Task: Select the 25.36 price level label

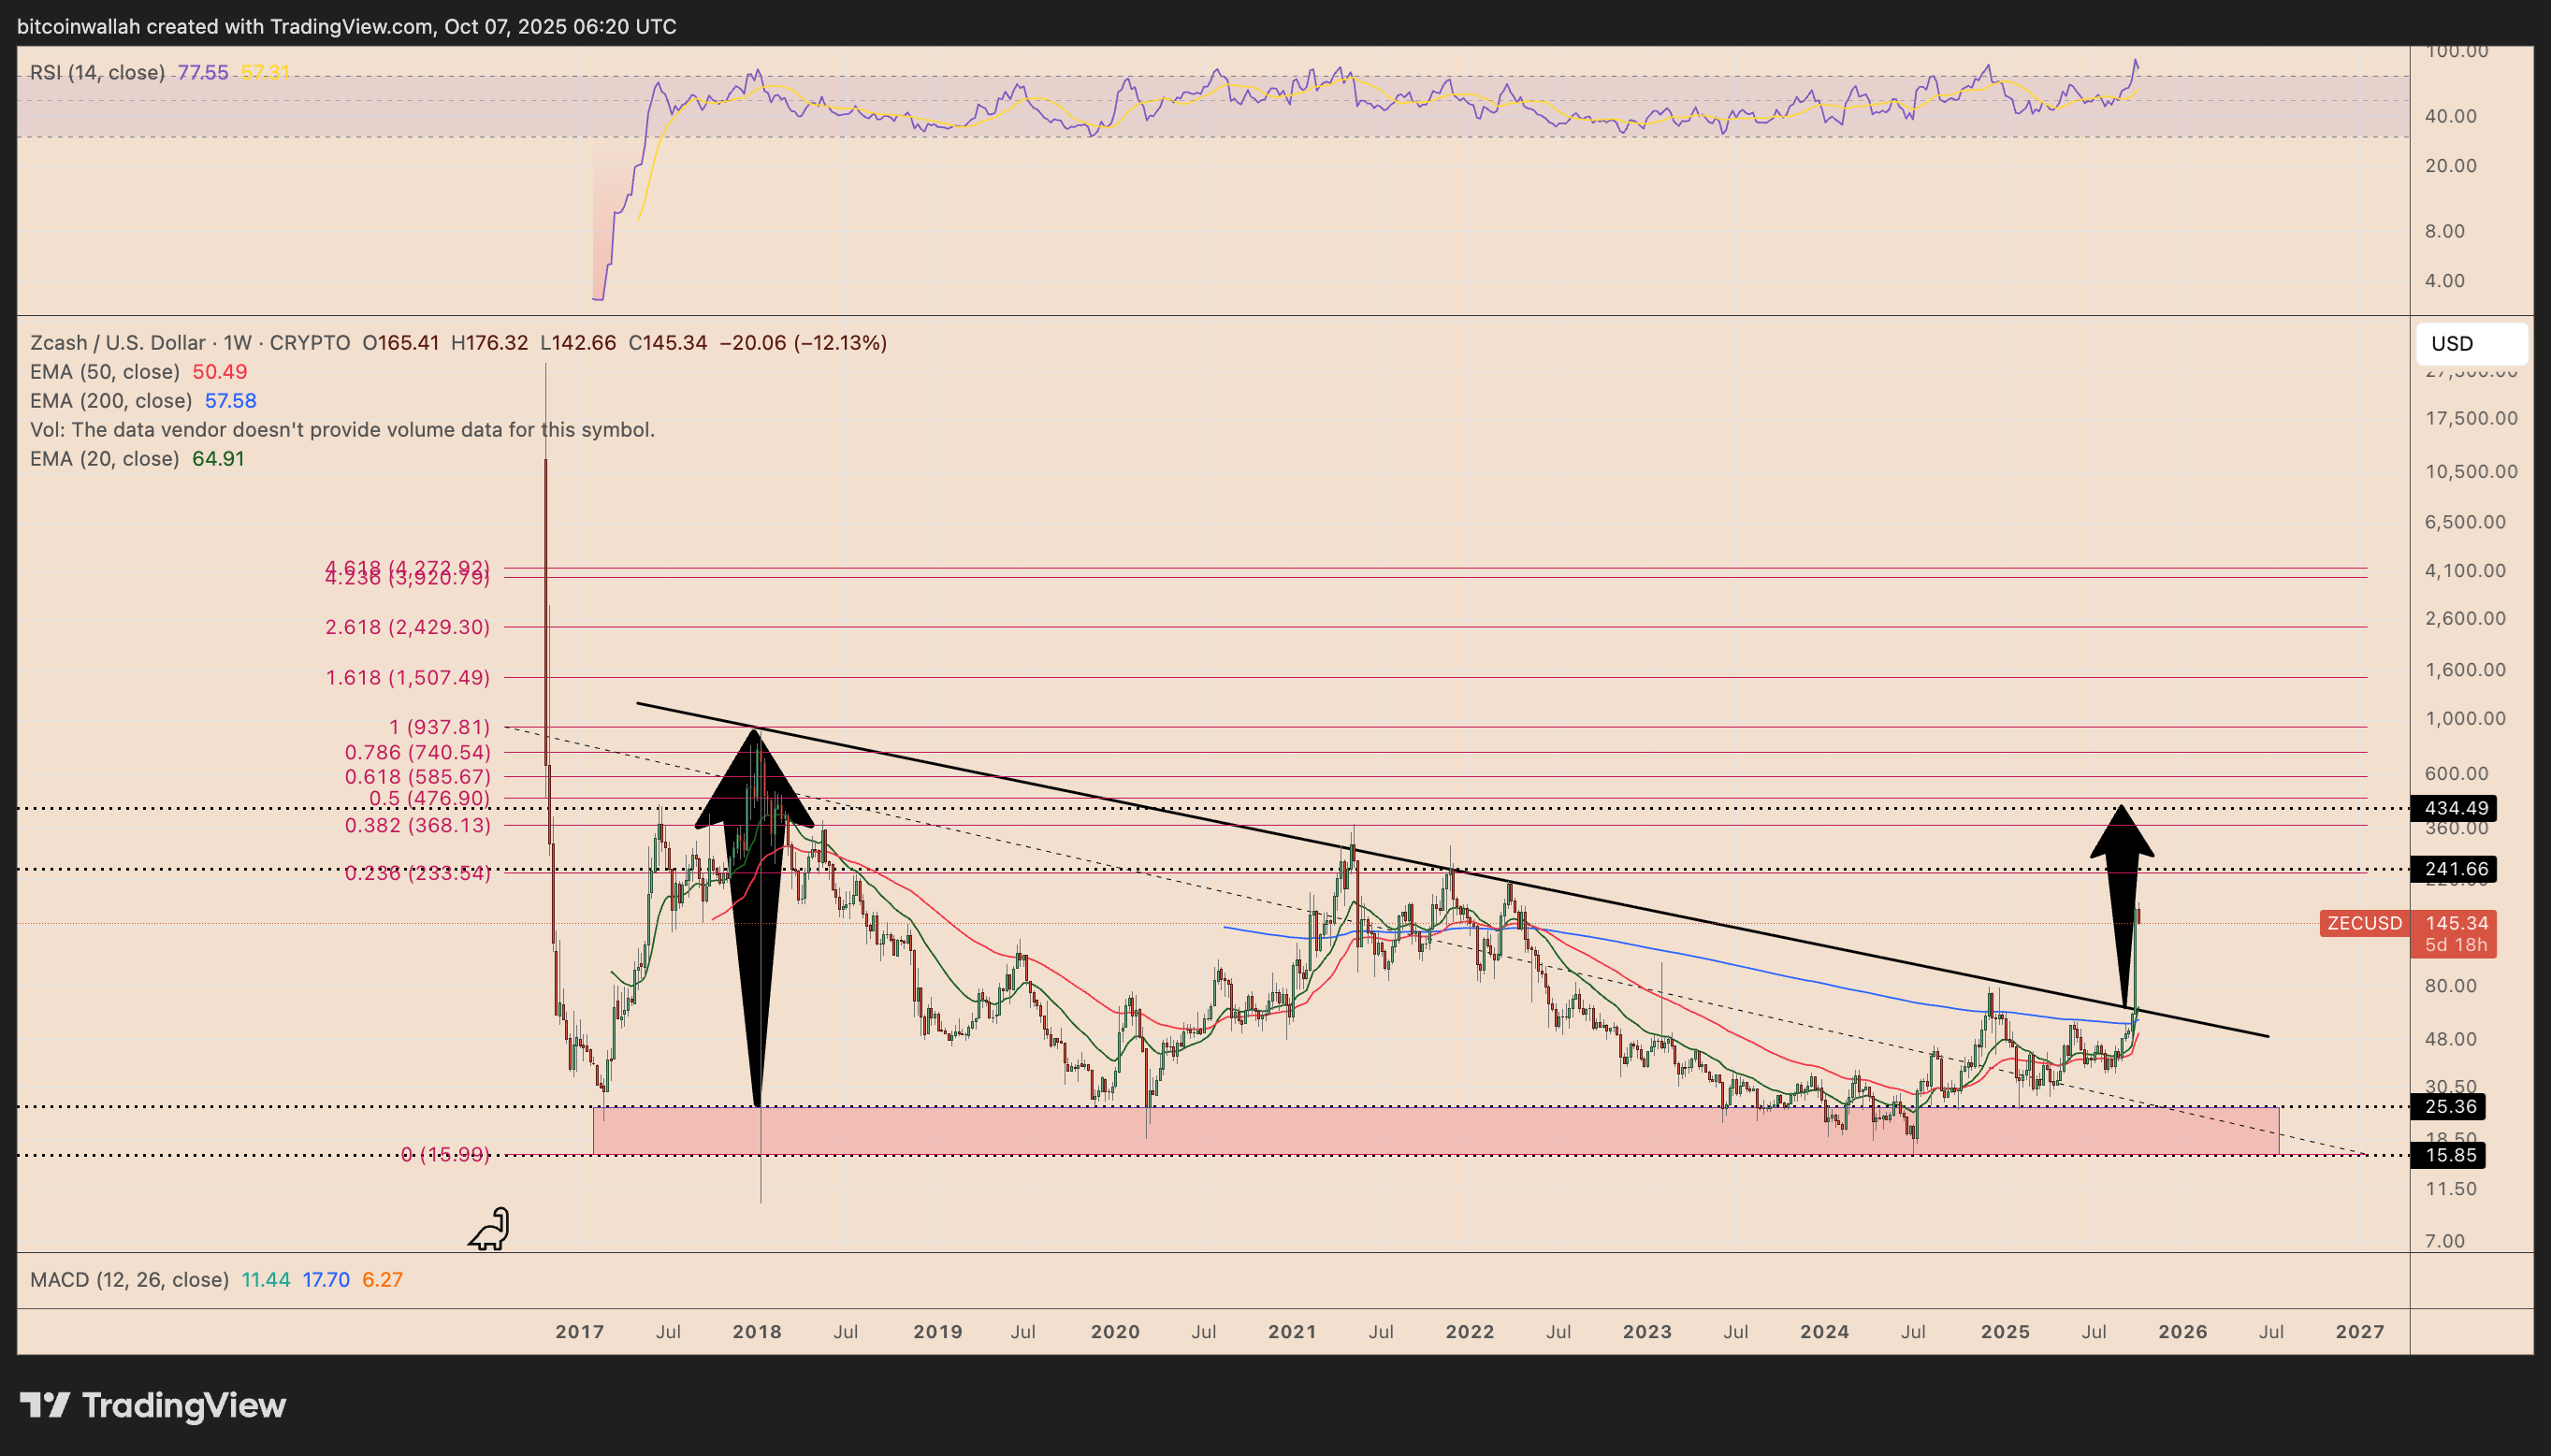Action: pos(2449,1106)
